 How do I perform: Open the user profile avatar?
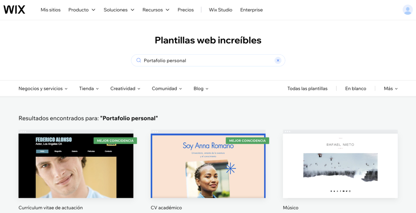[407, 10]
